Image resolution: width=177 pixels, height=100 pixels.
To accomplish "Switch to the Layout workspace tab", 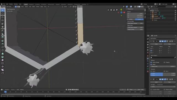I will coord(26,4).
